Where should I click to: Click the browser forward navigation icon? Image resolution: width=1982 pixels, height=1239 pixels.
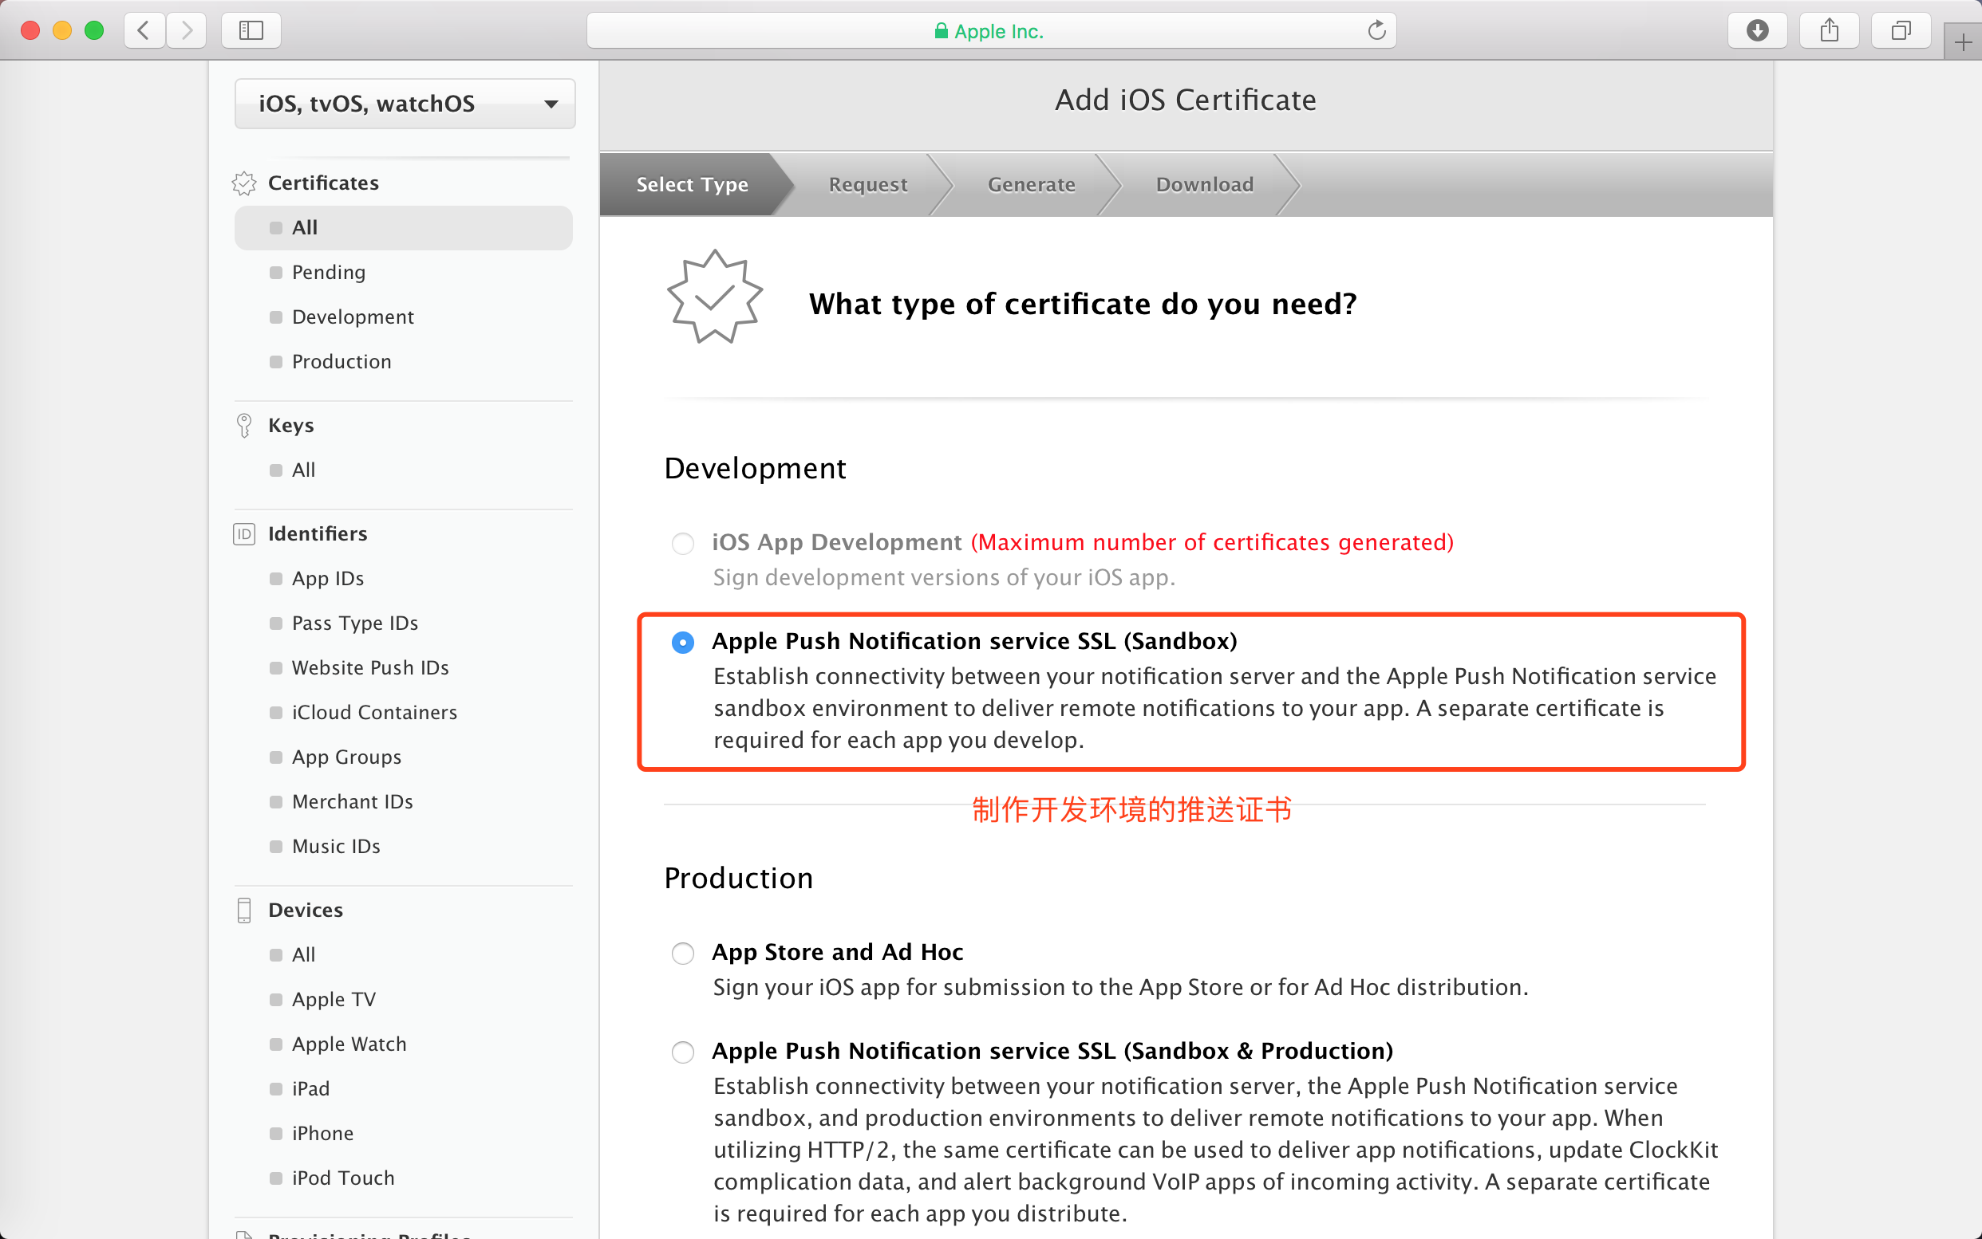click(x=186, y=30)
